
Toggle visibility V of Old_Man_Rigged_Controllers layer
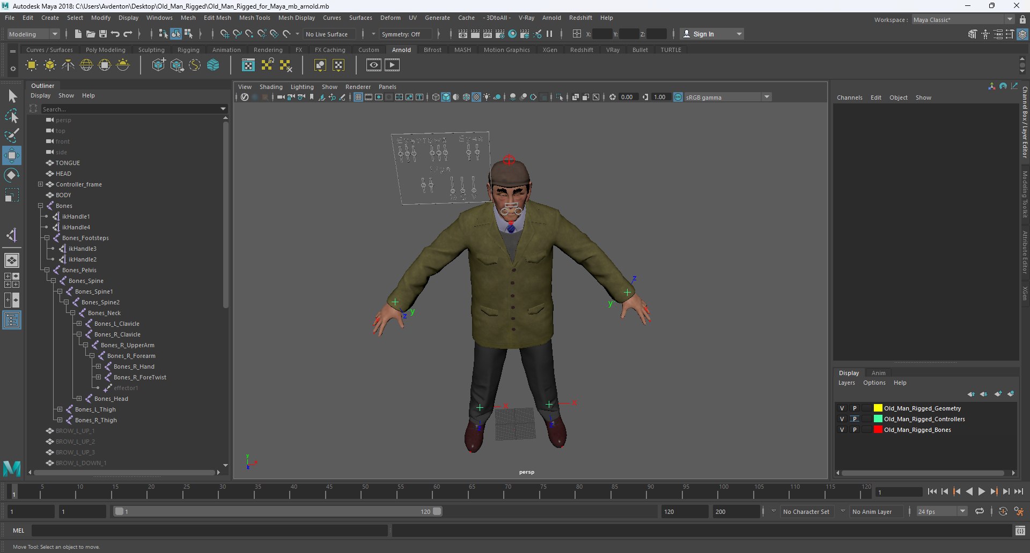tap(842, 419)
